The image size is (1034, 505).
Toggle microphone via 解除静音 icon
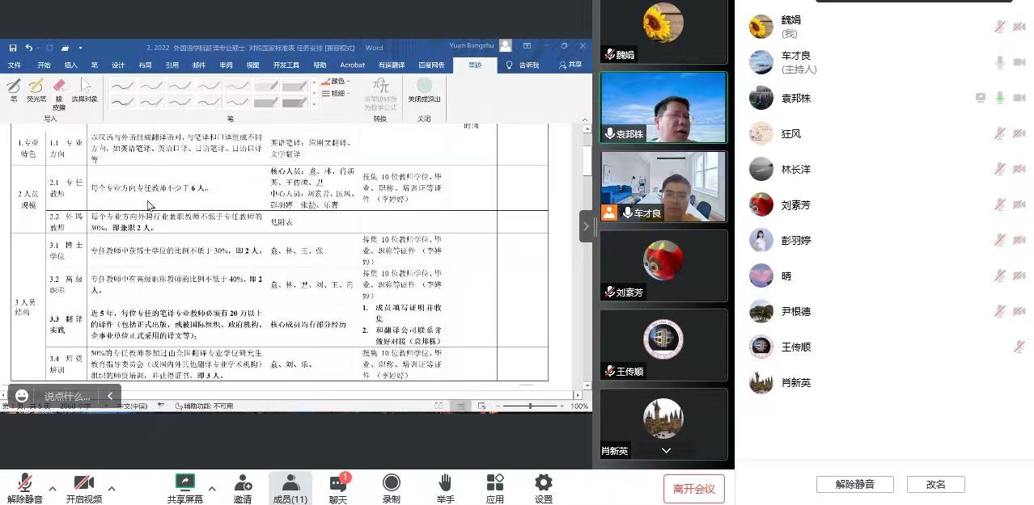[24, 483]
